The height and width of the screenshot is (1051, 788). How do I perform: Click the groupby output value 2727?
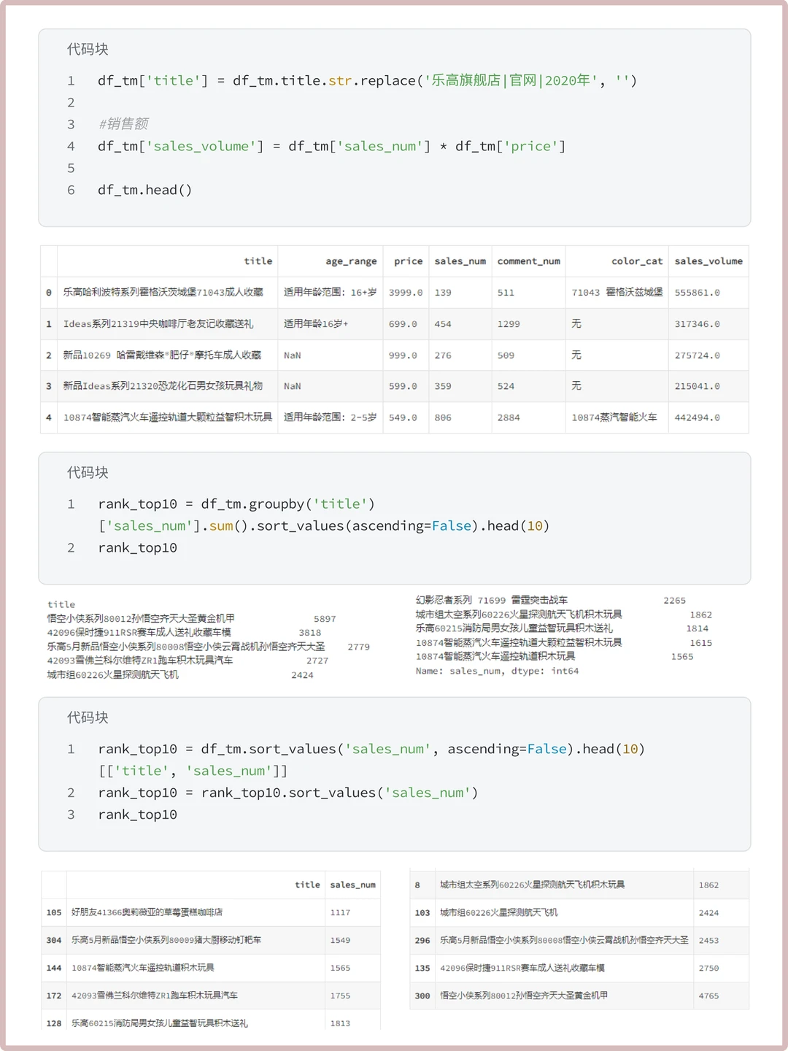click(x=317, y=661)
